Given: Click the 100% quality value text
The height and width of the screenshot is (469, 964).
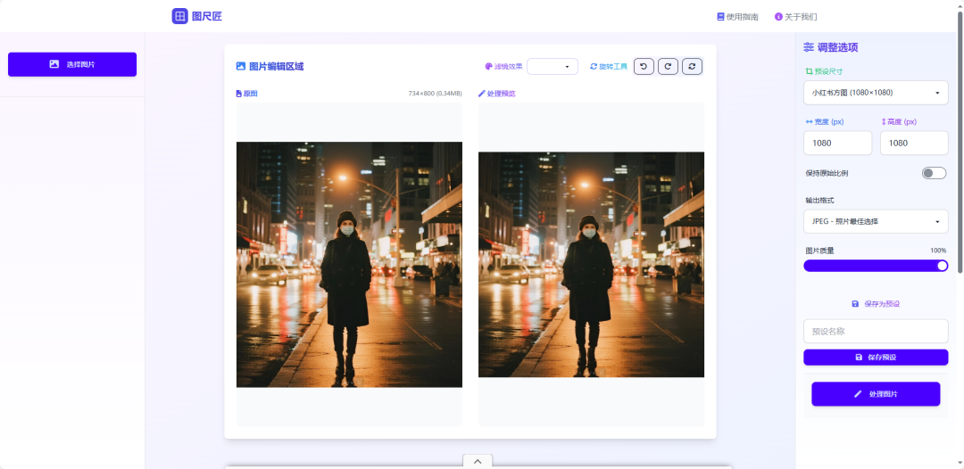Looking at the screenshot, I should (938, 251).
